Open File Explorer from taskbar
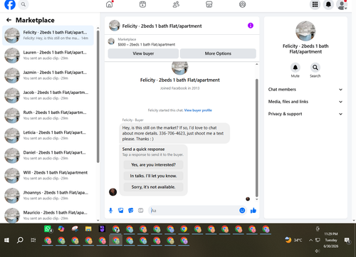Viewport: 356px width, 257px height. pos(88,229)
